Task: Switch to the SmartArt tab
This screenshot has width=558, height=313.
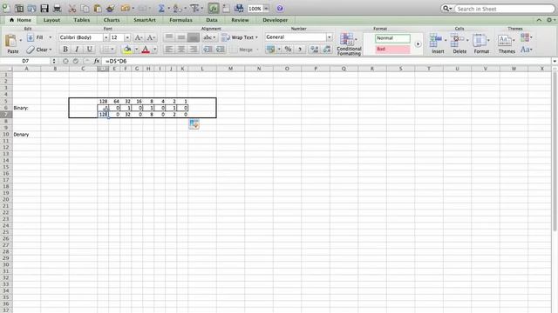Action: click(145, 20)
